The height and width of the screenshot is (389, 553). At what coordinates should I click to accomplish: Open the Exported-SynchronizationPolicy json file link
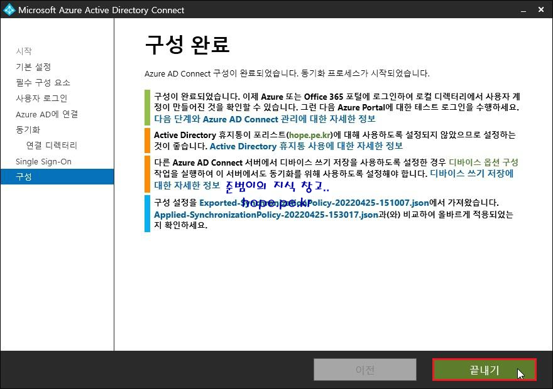pyautogui.click(x=314, y=203)
